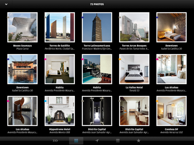This screenshot has width=194, height=145.
Task: Click the Torre Latinoamericana title link
Action: 97,46
